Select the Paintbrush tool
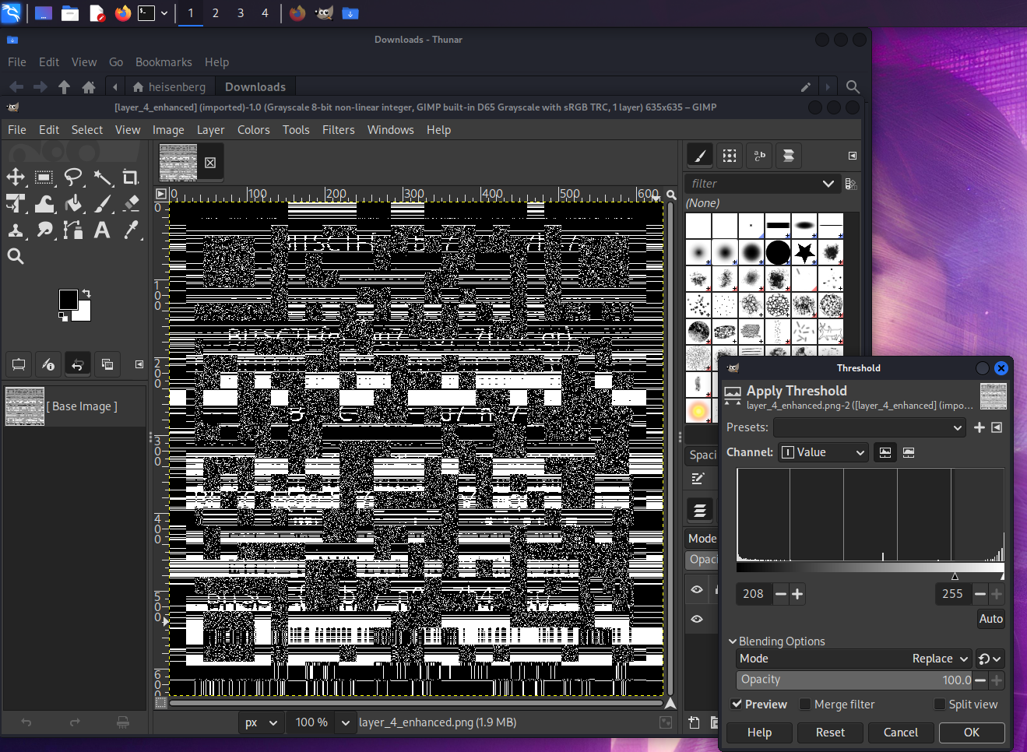Viewport: 1027px width, 752px height. pyautogui.click(x=102, y=204)
